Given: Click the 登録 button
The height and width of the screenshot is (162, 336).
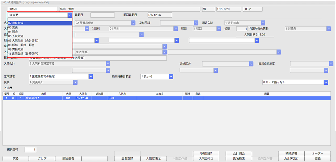Looking at the screenshot, I should pos(318,158).
